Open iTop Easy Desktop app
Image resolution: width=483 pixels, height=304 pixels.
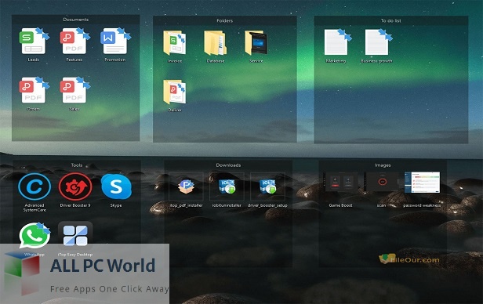click(75, 236)
